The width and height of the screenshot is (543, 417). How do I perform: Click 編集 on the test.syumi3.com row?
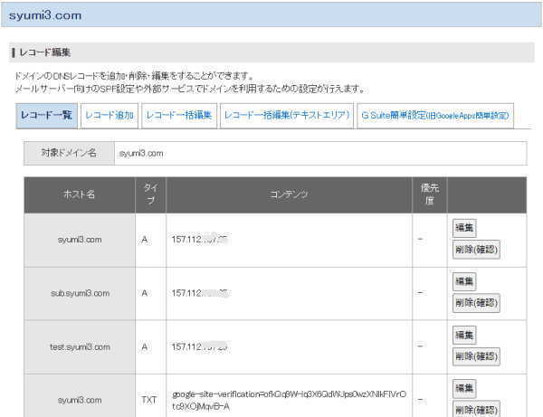click(x=464, y=335)
